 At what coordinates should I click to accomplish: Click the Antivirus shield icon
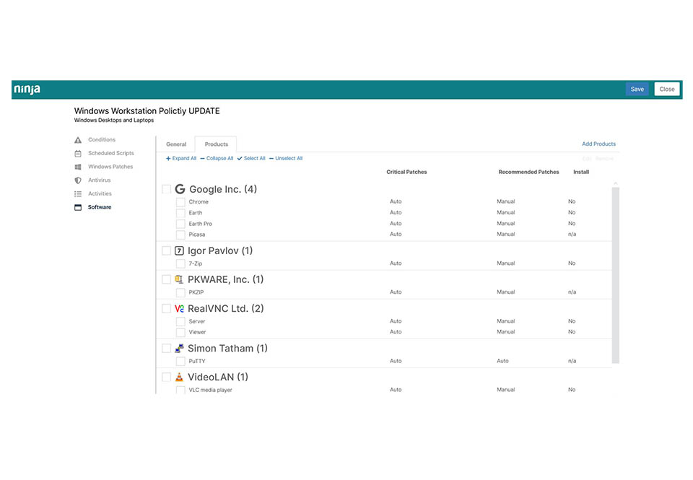point(78,180)
